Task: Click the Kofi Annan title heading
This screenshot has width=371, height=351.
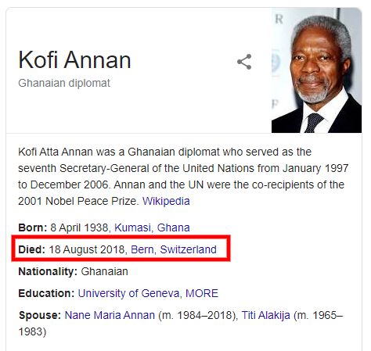Action: pos(74,60)
